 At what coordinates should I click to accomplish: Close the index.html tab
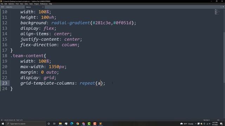[x=23, y=7]
